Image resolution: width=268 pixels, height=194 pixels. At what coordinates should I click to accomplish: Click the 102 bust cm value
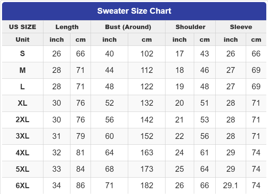tap(147, 54)
